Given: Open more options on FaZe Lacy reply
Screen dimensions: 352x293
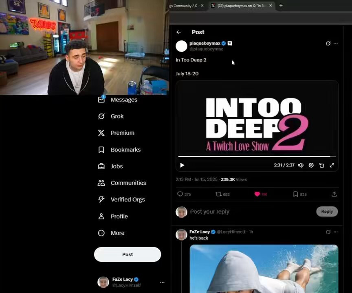Looking at the screenshot, I should [336, 232].
